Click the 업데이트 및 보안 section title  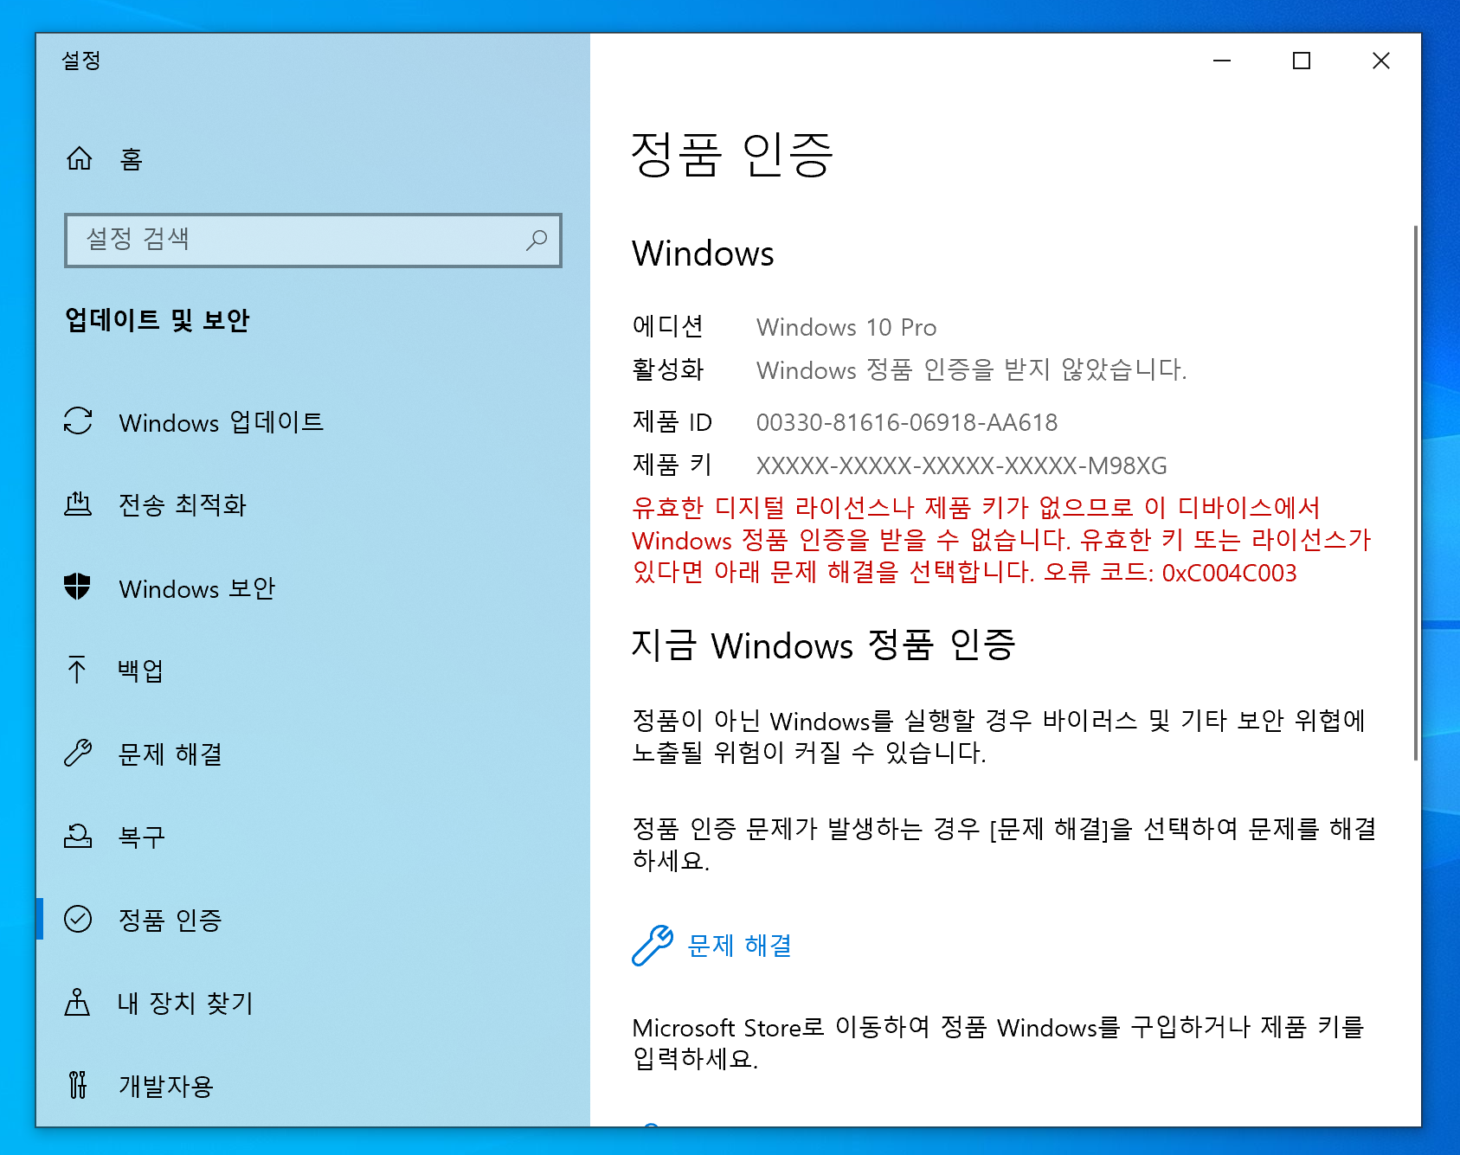point(158,320)
